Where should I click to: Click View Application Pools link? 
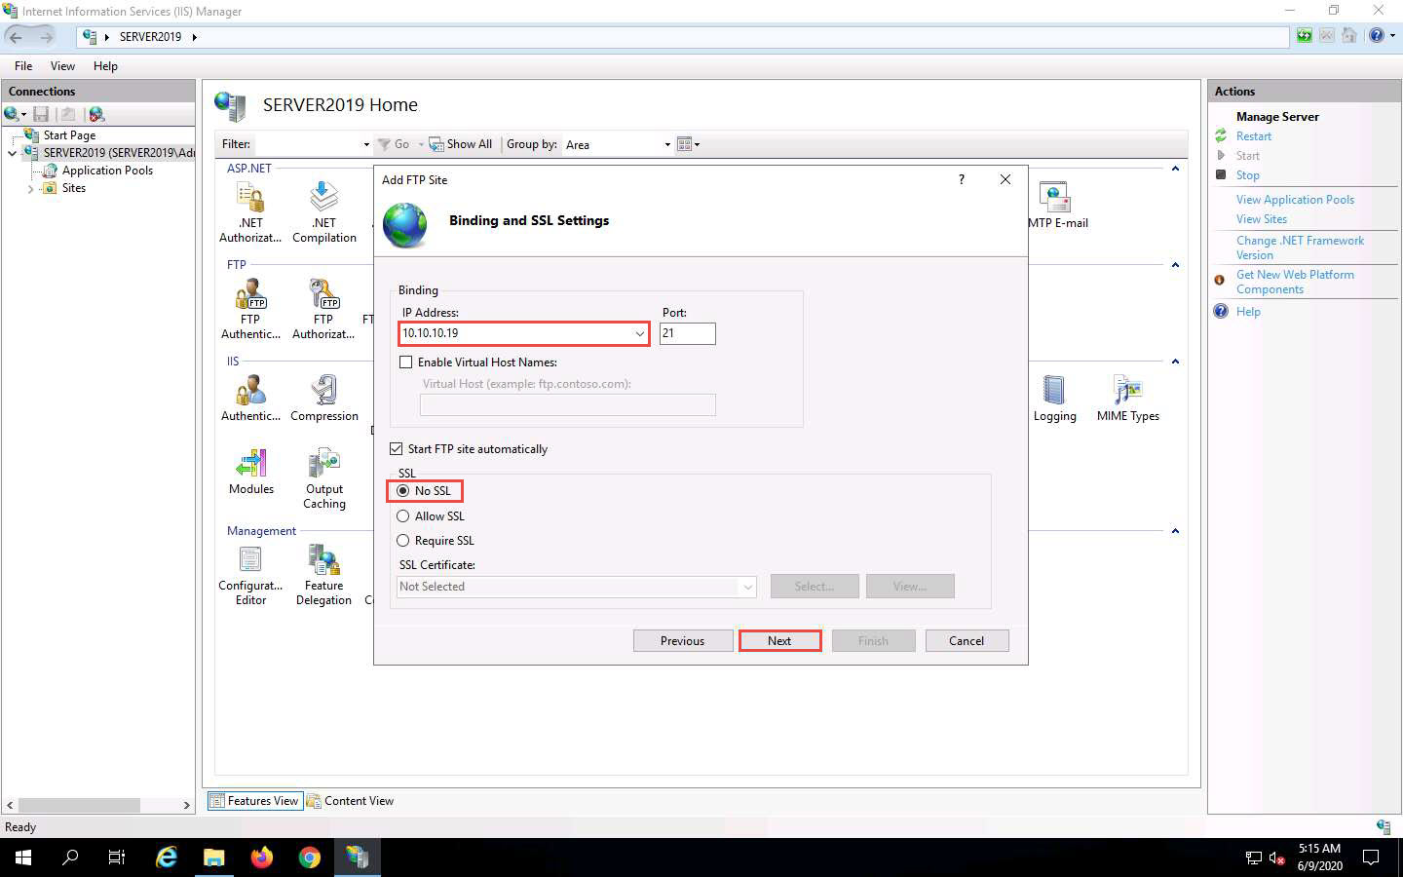tap(1296, 200)
